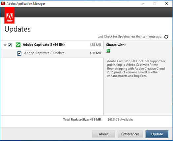Viewport: 173px width, 141px height.
Task: Click the Captivate icon beside Adobe Captivate 8 (64 Bit)
Action: click(x=18, y=45)
